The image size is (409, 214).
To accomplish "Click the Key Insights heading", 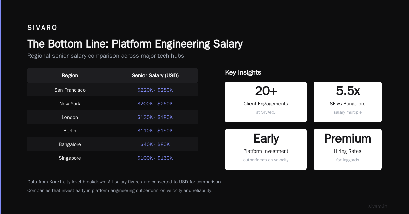I will [x=243, y=72].
